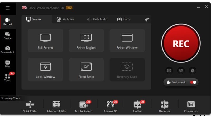
Task: Select the Record sidebar item
Action: (x=8, y=22)
